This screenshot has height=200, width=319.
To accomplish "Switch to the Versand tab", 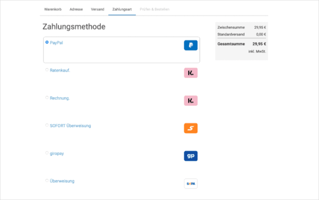I will coord(98,9).
